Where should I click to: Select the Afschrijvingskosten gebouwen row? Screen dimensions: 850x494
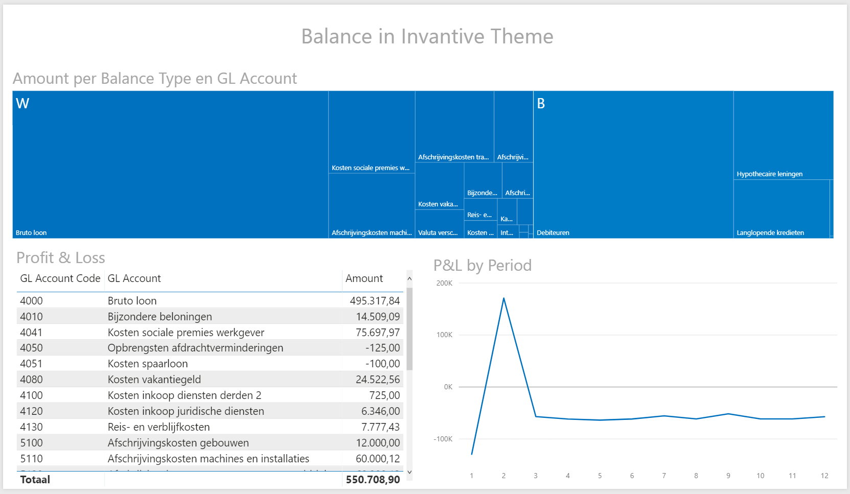[210, 443]
